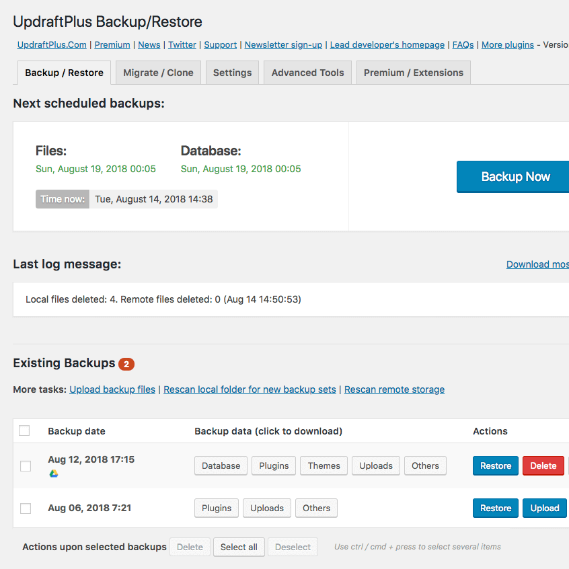Click the Google Drive icon under Aug 12 backup

[x=54, y=473]
